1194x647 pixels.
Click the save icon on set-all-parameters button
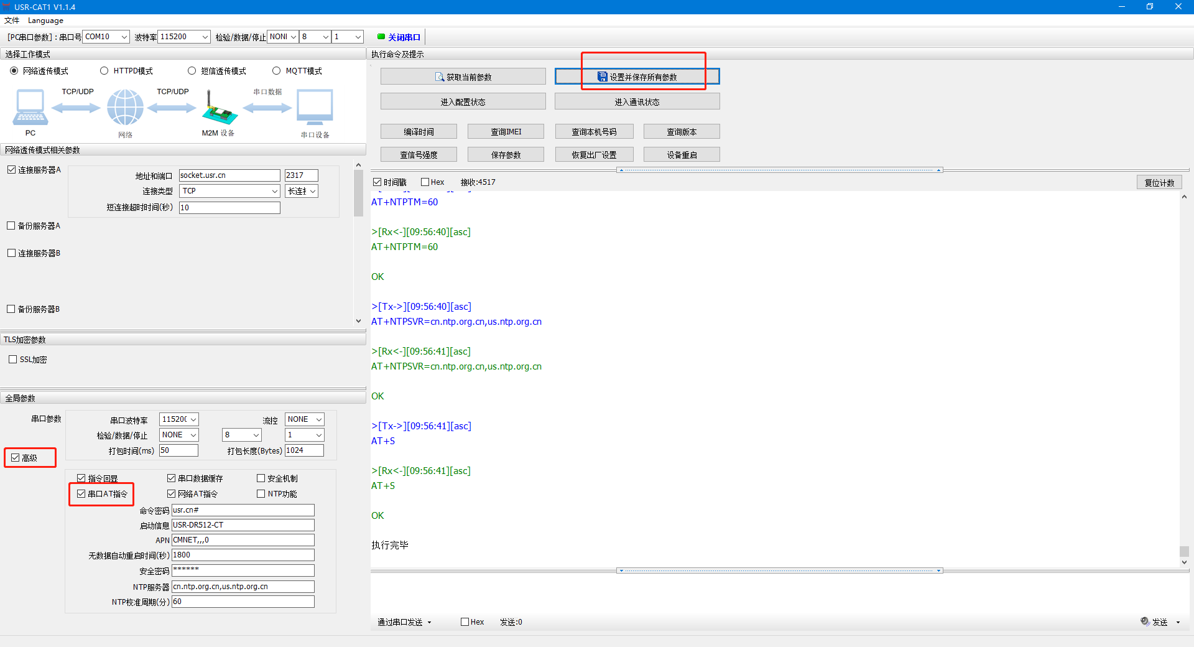point(602,77)
